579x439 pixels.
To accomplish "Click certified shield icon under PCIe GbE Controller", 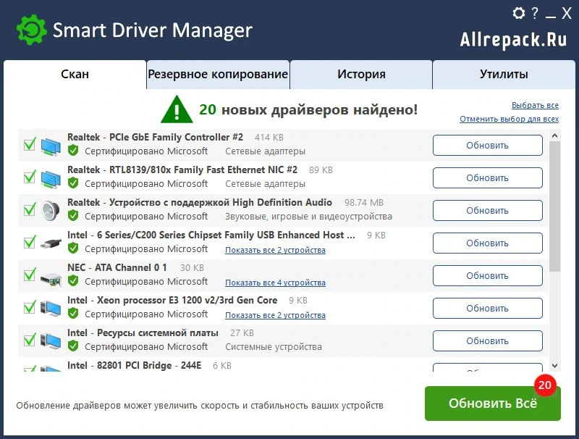I will pos(73,151).
